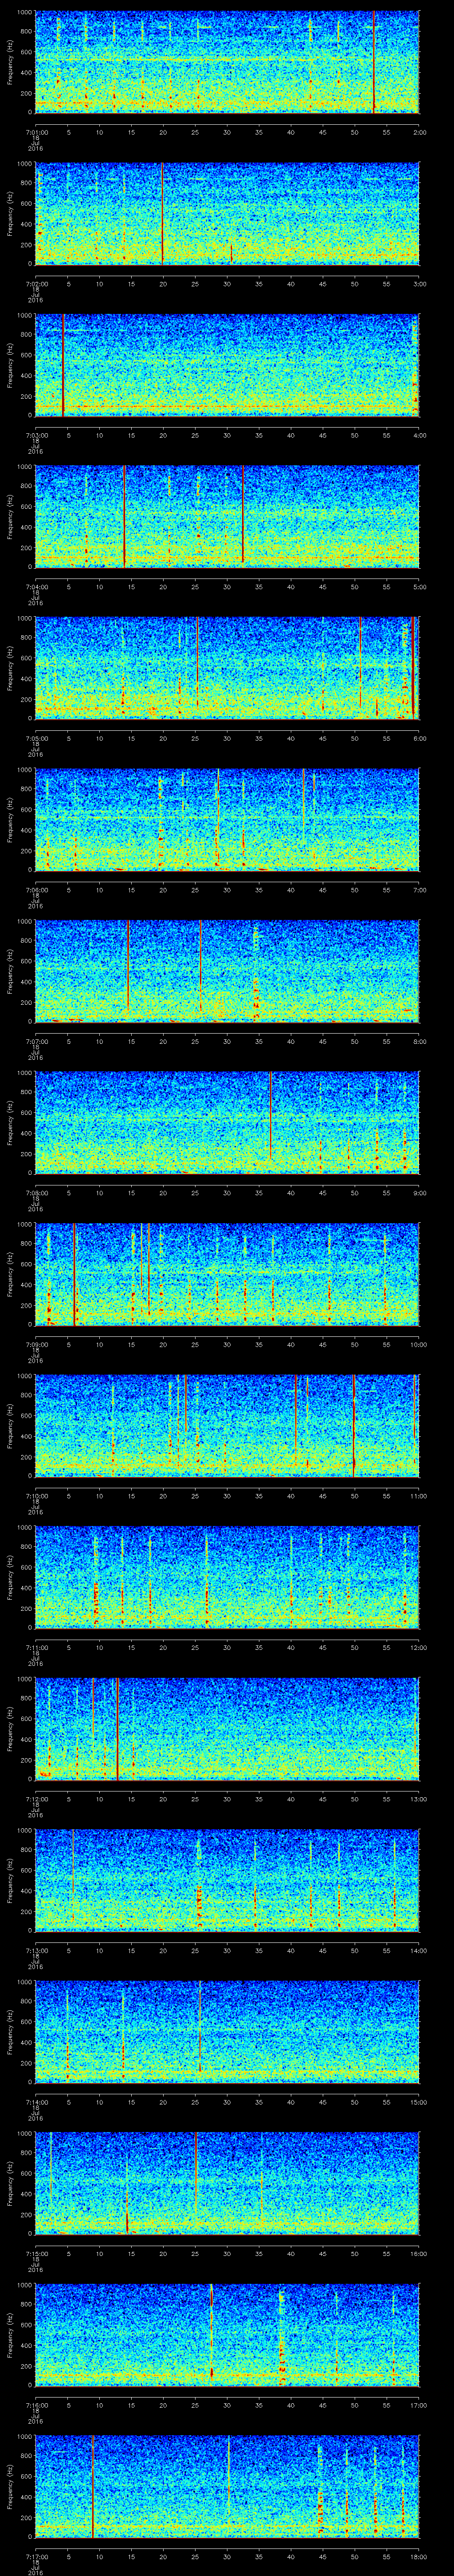The width and height of the screenshot is (454, 2576).
Task: Pick the spectrogram panel starting at 7:04:00
Action: pyautogui.click(x=227, y=517)
